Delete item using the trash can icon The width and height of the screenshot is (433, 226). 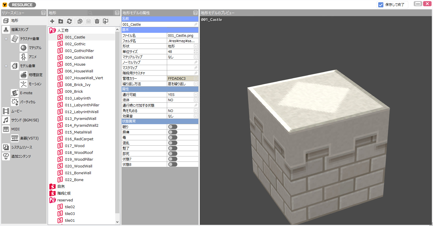click(97, 21)
